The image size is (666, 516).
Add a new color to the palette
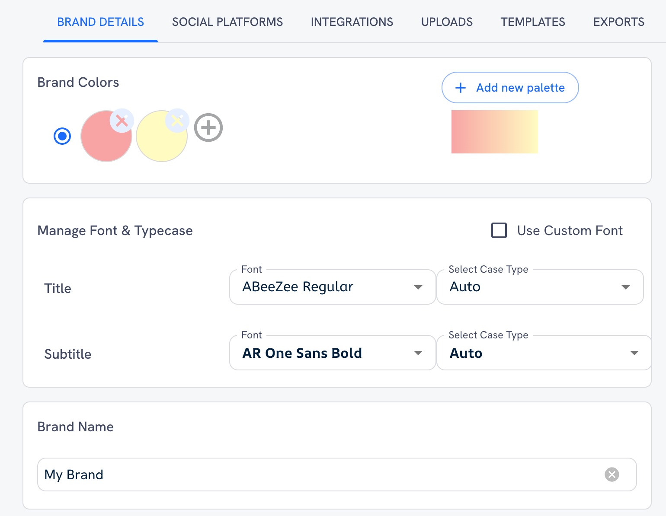(x=208, y=127)
